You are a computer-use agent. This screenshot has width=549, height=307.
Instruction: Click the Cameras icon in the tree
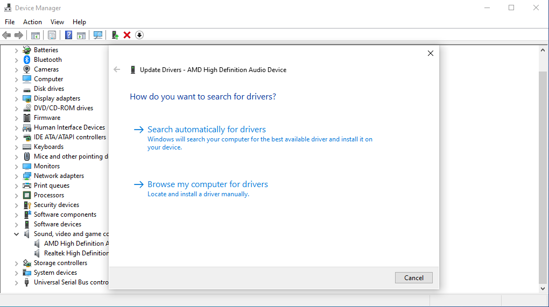click(x=26, y=69)
